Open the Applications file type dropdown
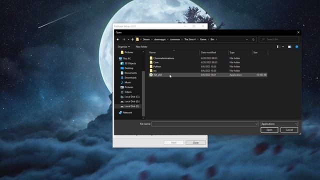Image resolution: width=320 pixels, height=180 pixels. (x=279, y=124)
